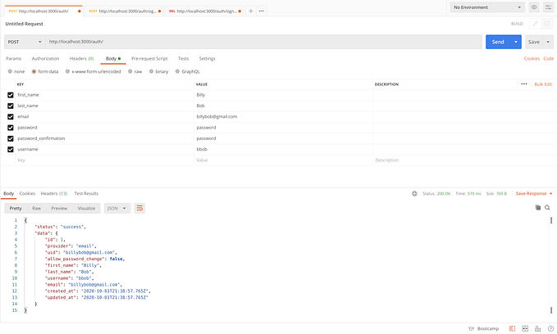
Task: Open the POST method dropdown
Action: point(25,42)
